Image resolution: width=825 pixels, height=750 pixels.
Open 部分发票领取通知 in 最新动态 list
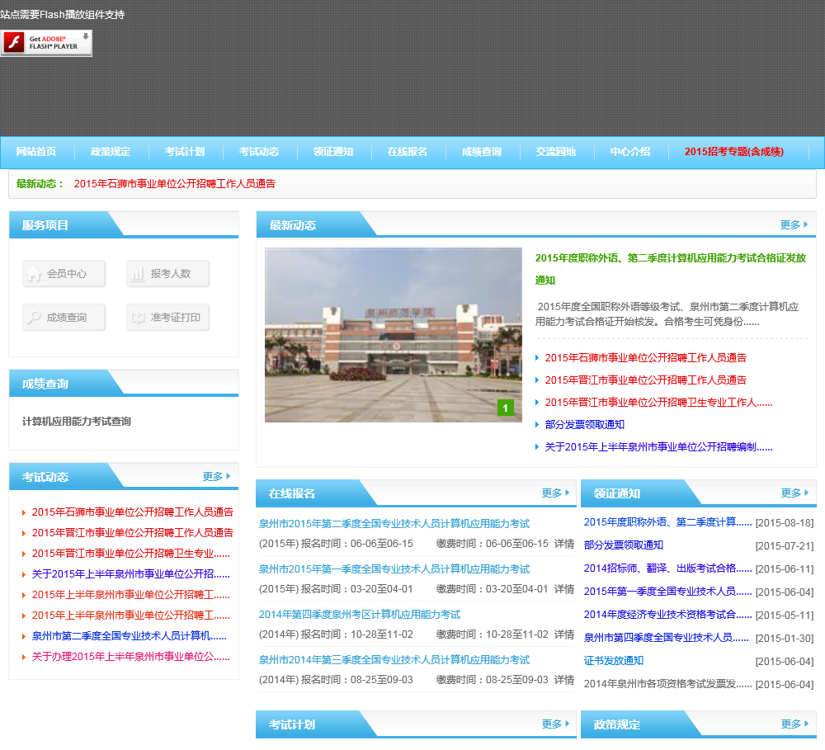(585, 425)
